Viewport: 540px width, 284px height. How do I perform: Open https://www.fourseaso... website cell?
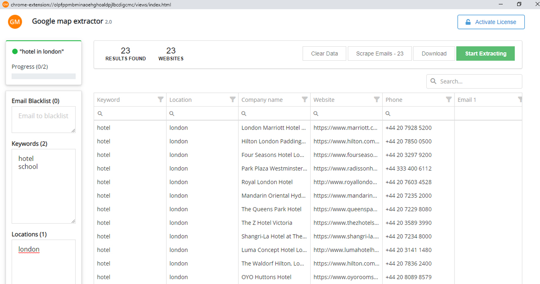point(346,155)
